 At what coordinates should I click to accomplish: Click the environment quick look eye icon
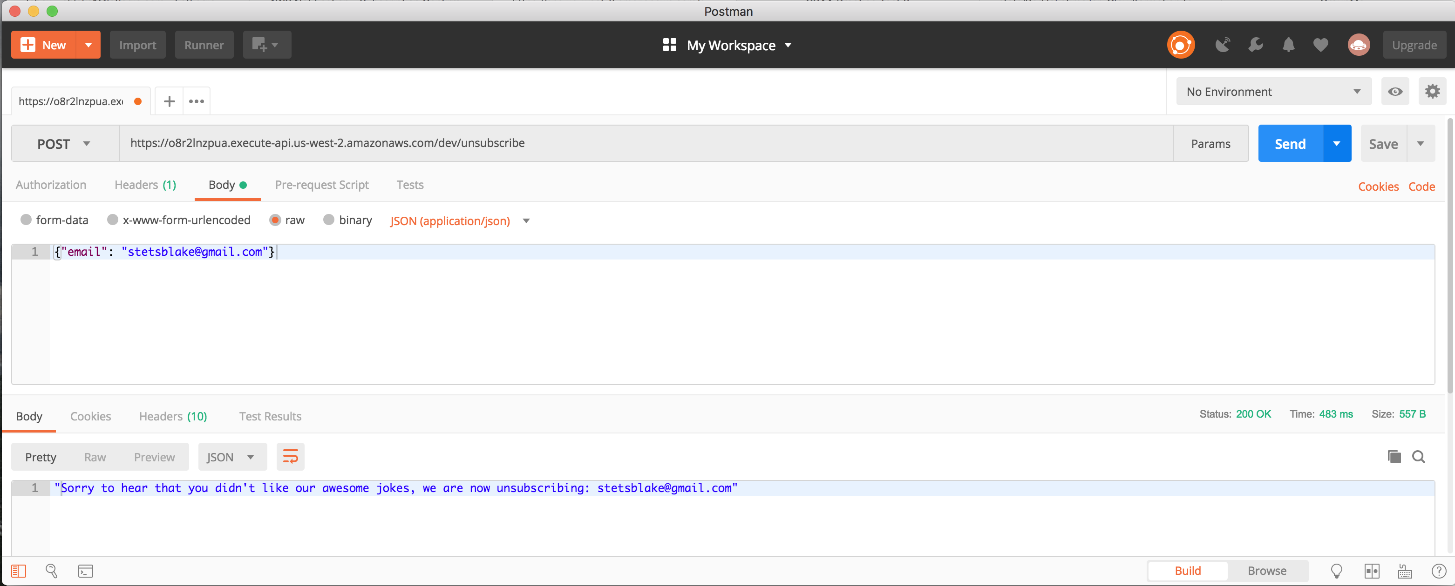[1394, 91]
